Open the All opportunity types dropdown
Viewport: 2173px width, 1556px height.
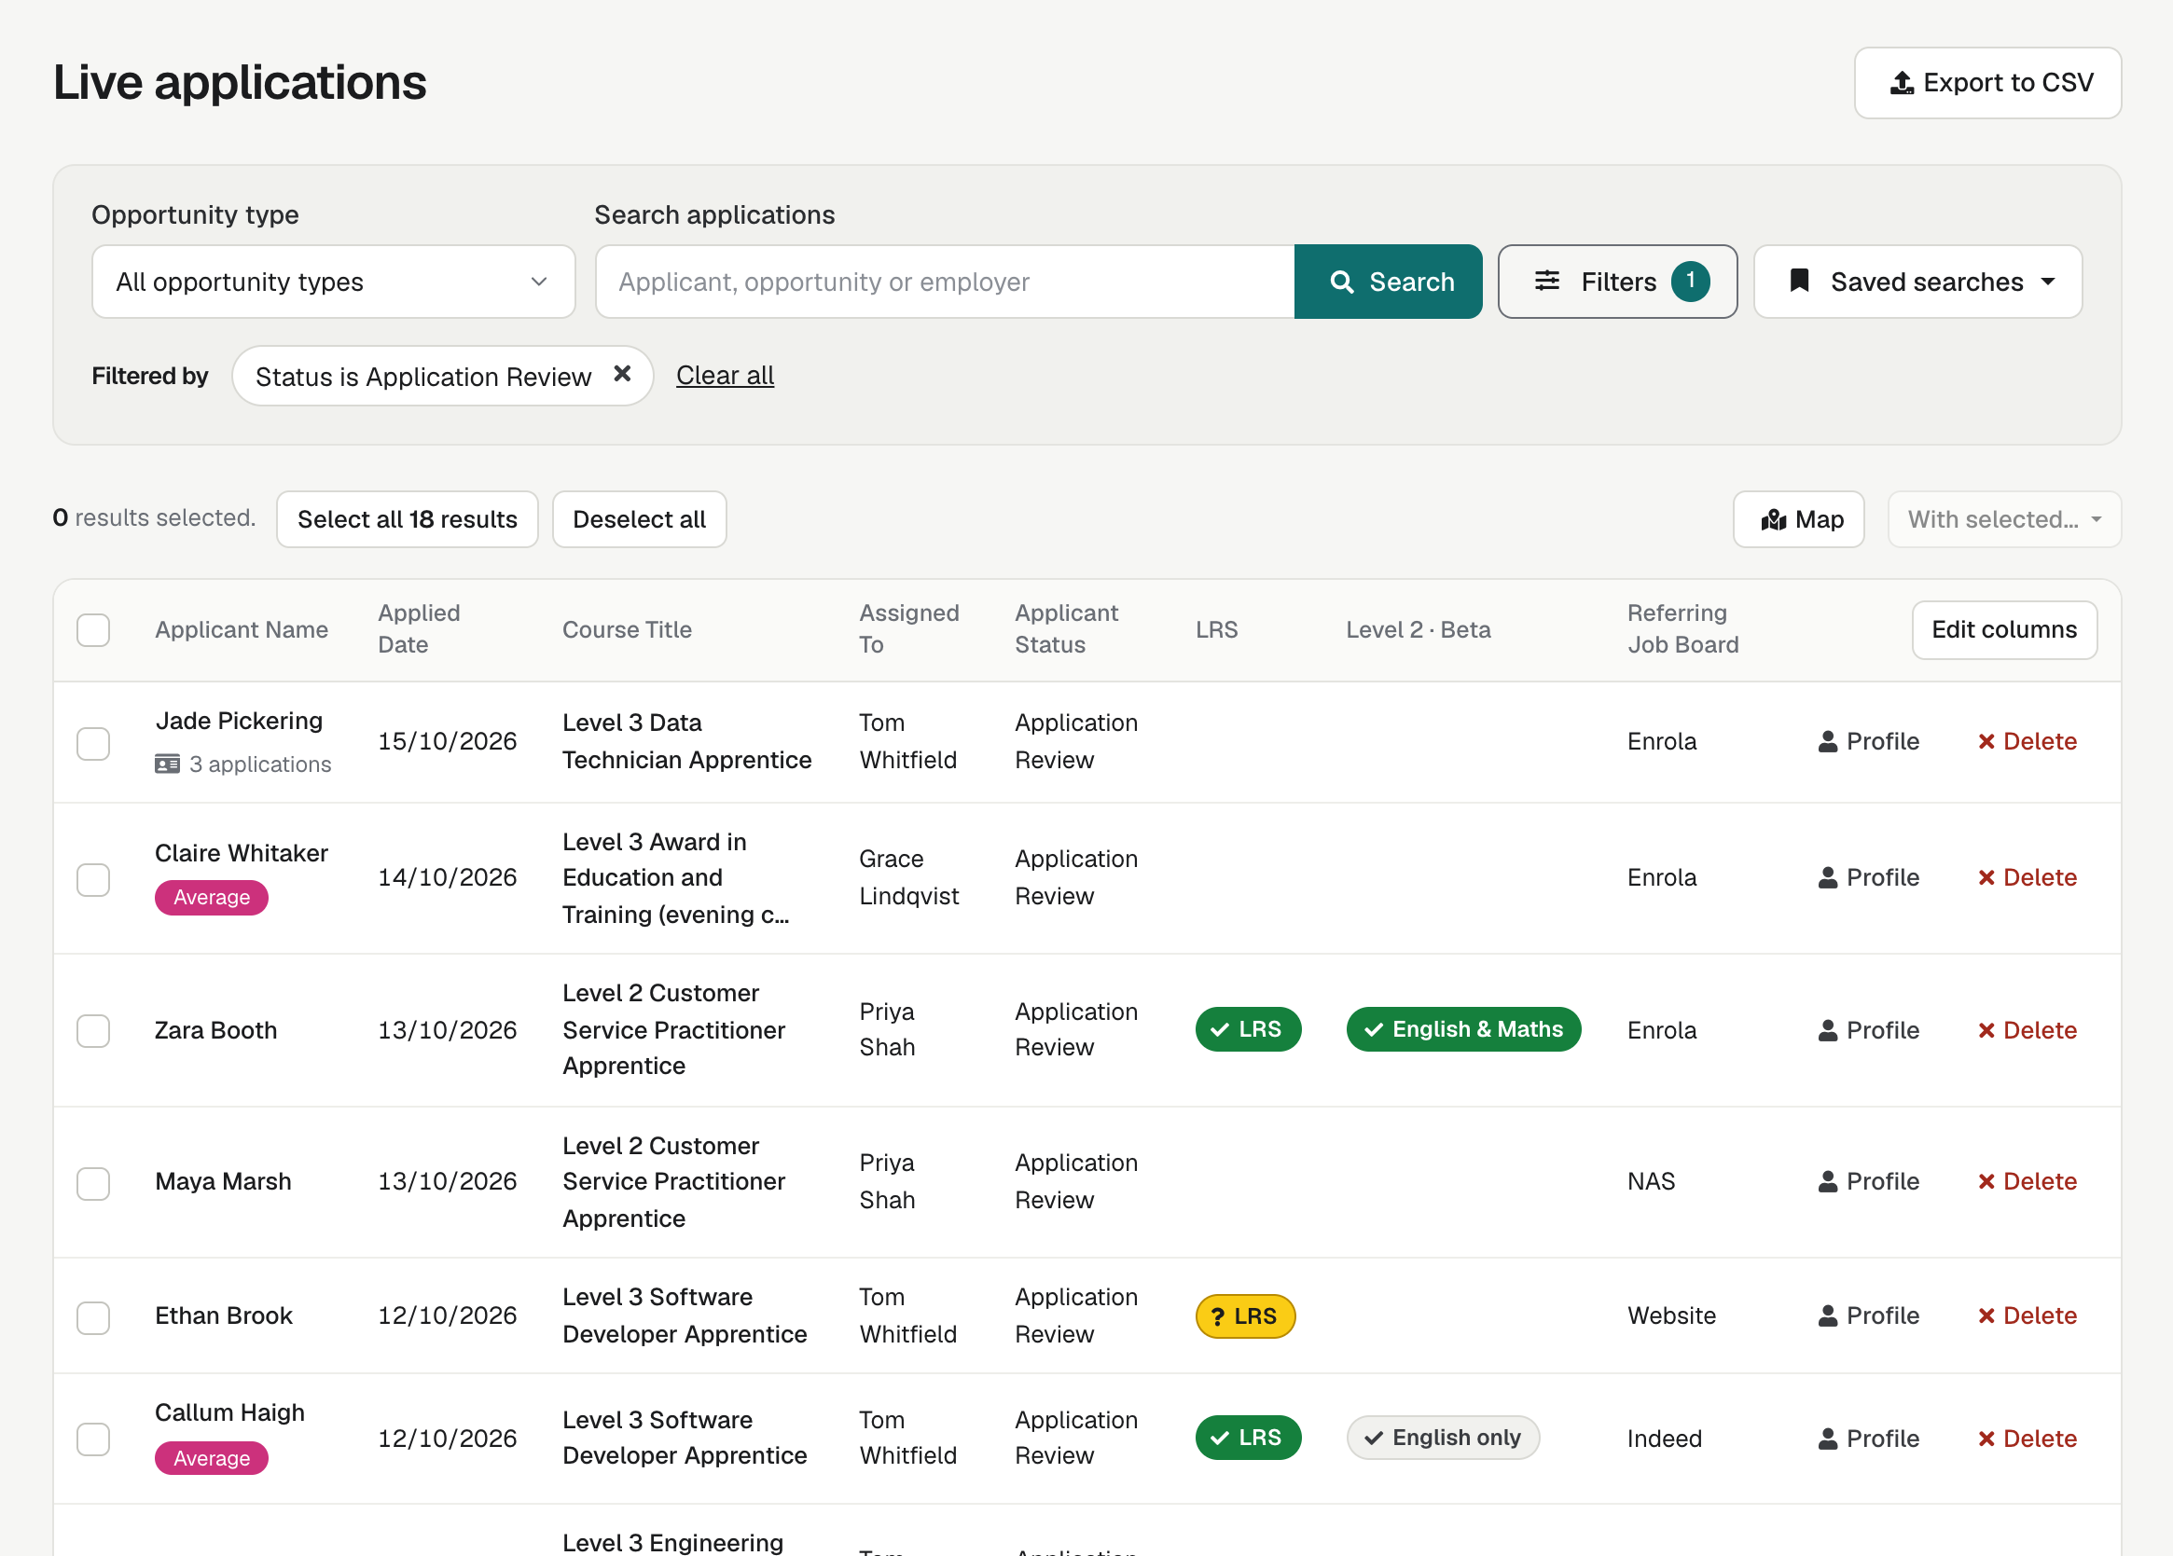[x=334, y=282]
